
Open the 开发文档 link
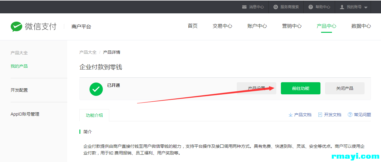coord(333,115)
